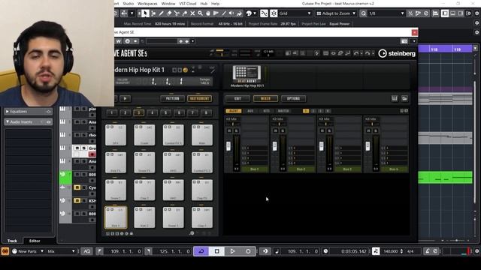Screen dimensions: 481x270
Task: Open the preset browser dropdown arrow
Action: point(193,41)
